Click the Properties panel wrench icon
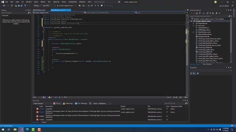The image size is (236, 132). (198, 73)
